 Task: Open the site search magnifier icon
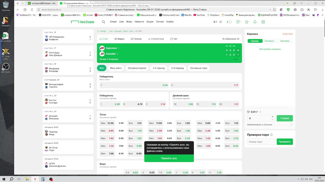point(104,22)
